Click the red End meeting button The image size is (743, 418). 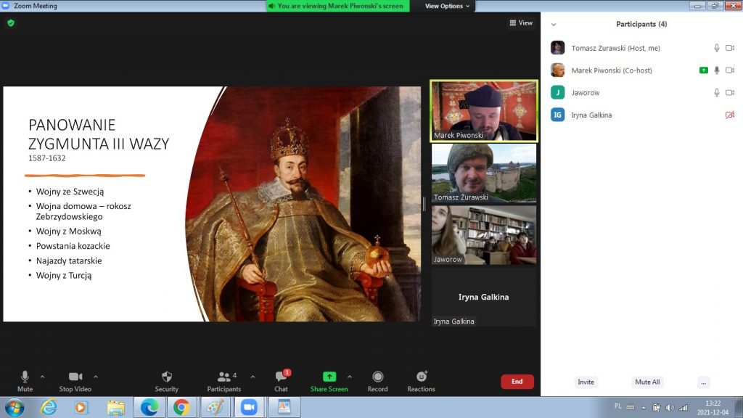pyautogui.click(x=517, y=382)
